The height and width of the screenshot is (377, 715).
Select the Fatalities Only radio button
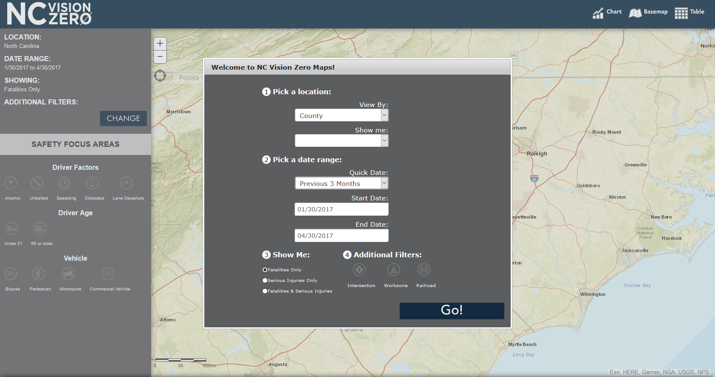265,270
